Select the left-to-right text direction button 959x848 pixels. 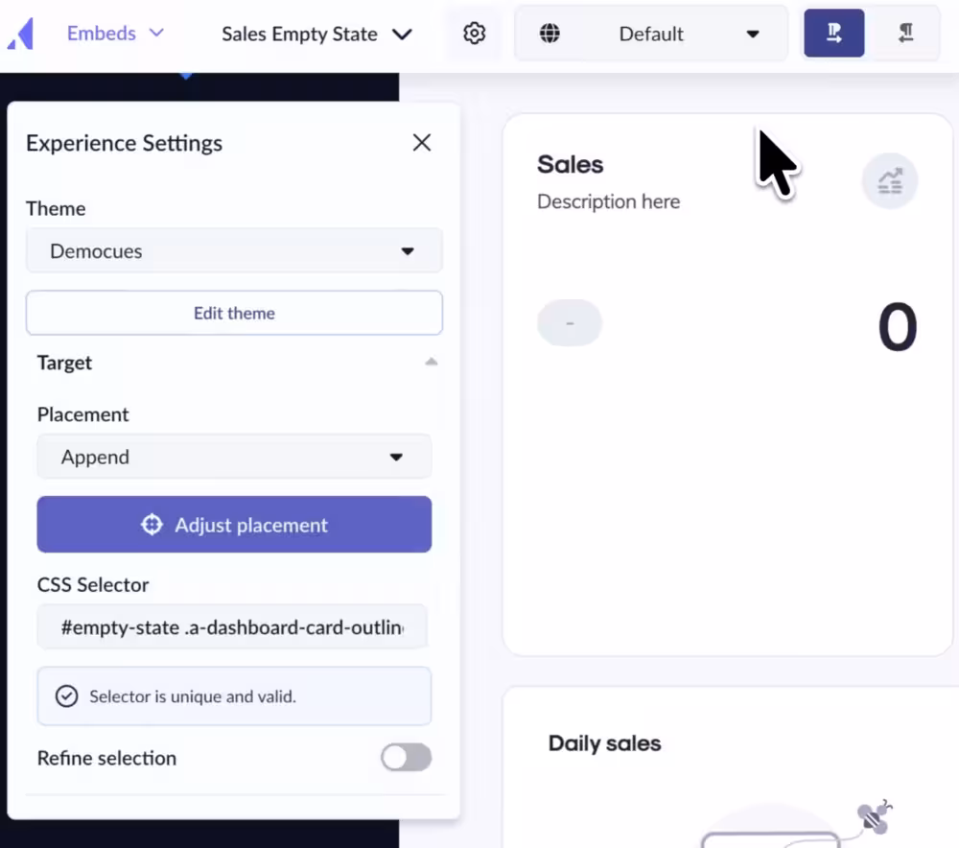(833, 33)
